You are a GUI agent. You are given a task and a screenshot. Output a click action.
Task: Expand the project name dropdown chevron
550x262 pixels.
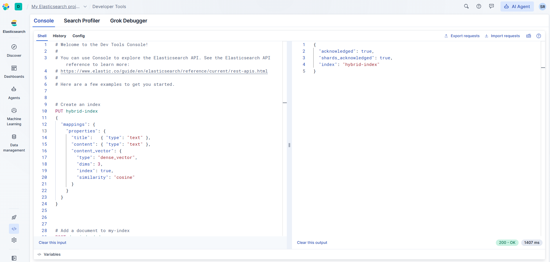85,7
